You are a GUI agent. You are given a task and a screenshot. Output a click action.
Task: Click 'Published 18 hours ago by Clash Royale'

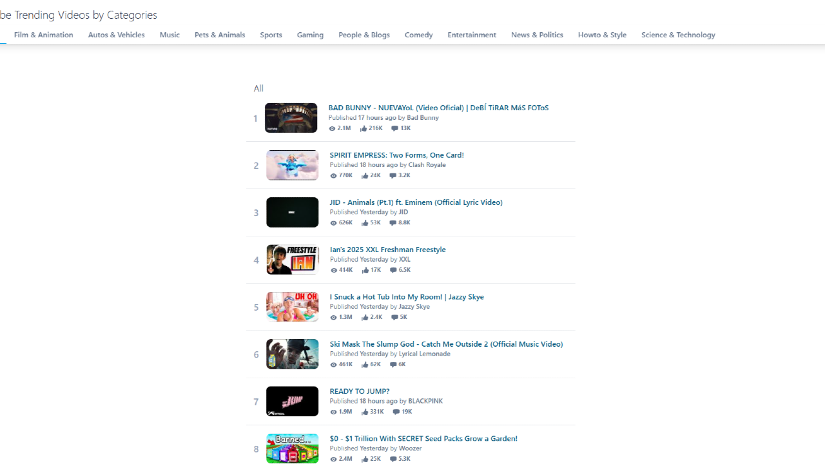pos(387,165)
